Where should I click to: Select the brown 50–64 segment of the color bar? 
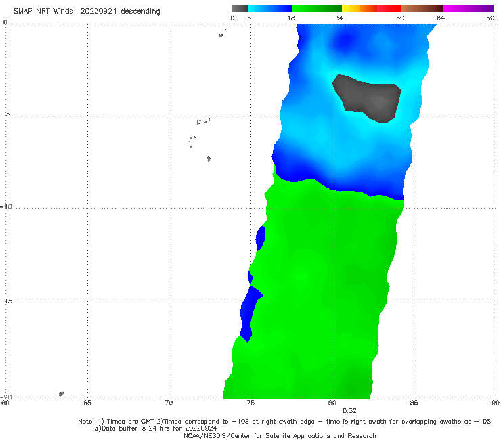pos(422,8)
